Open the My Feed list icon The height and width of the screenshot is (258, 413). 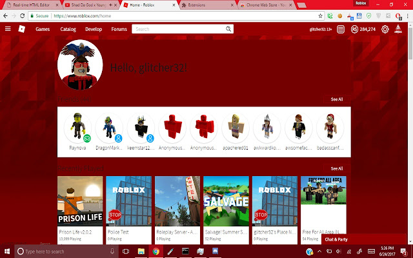(x=341, y=29)
